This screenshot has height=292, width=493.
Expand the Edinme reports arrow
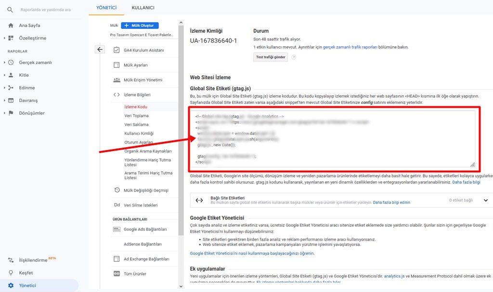(4, 88)
